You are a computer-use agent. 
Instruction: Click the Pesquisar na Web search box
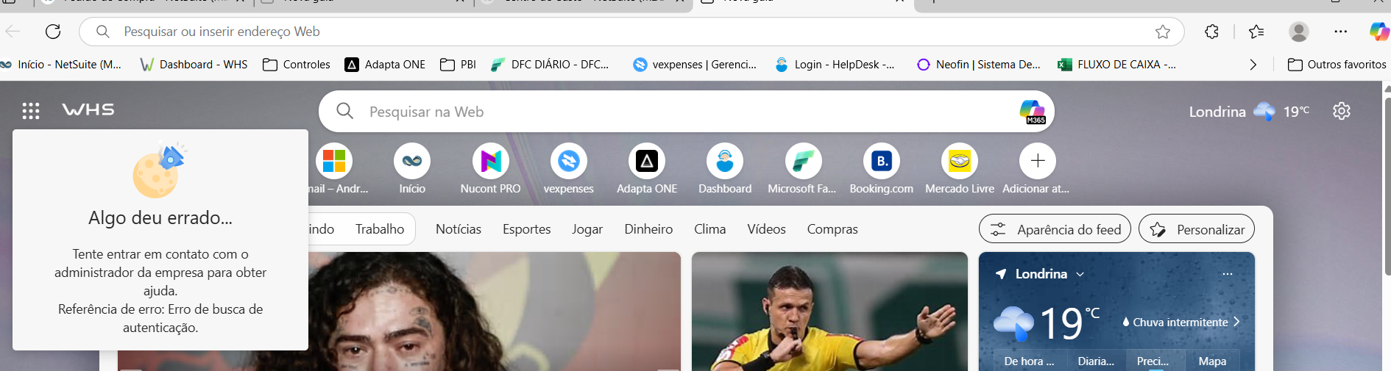tap(662, 112)
